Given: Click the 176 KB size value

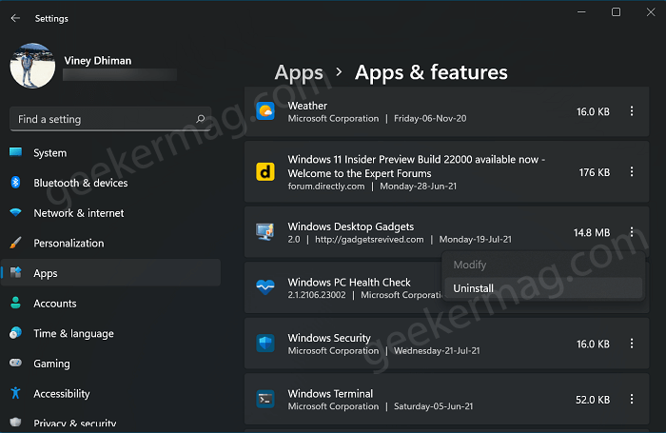Looking at the screenshot, I should 595,172.
